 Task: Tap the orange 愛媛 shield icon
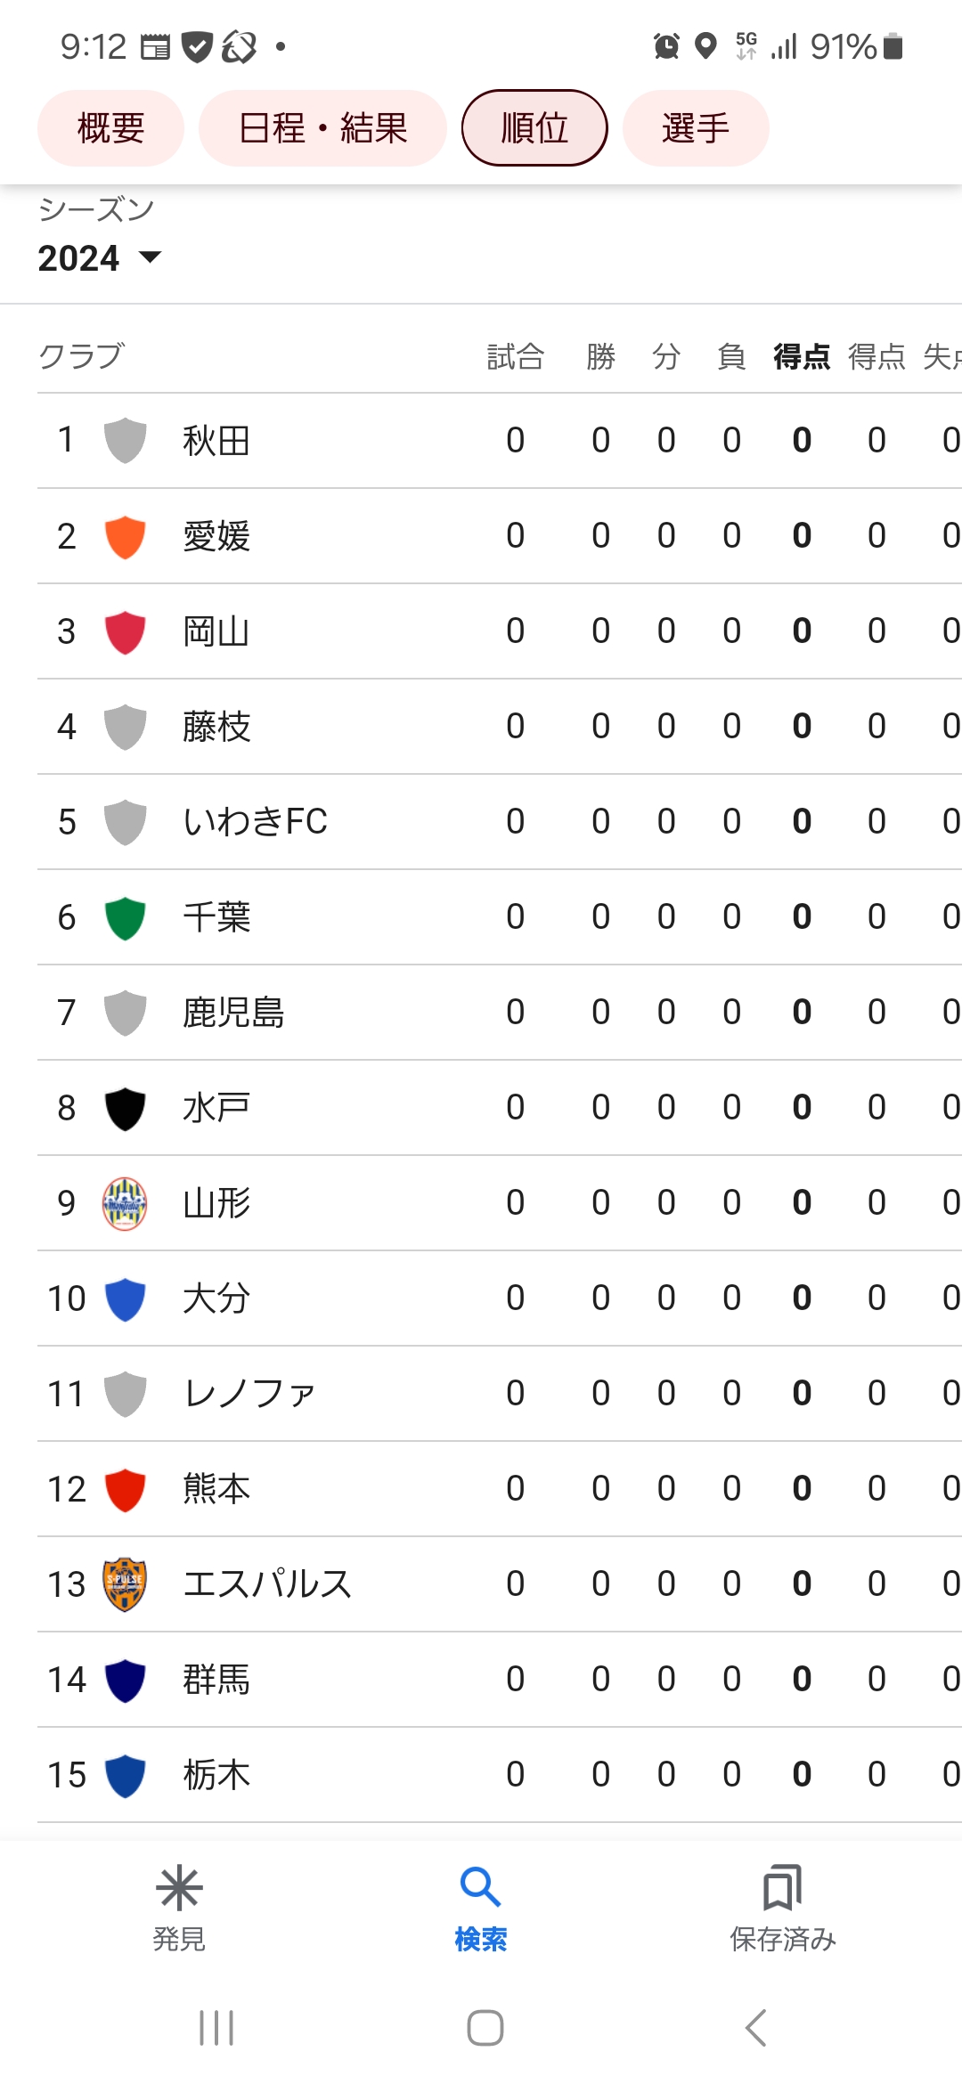[125, 537]
